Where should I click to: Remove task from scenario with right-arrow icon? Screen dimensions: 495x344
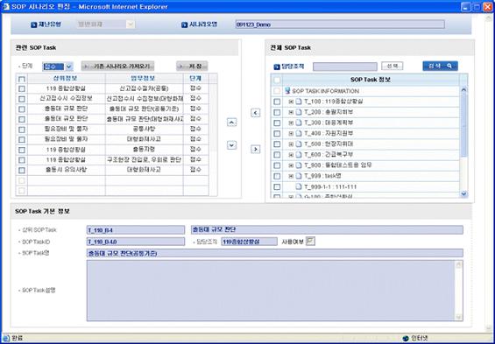256,149
